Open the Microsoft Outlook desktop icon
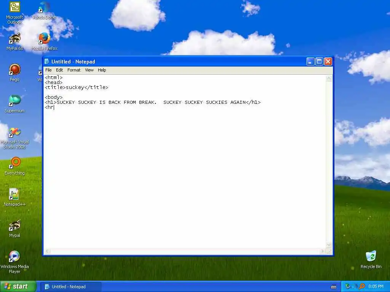This screenshot has height=292, width=390. coord(14,13)
